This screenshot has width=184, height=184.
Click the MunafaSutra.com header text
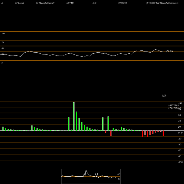coord(169,3)
